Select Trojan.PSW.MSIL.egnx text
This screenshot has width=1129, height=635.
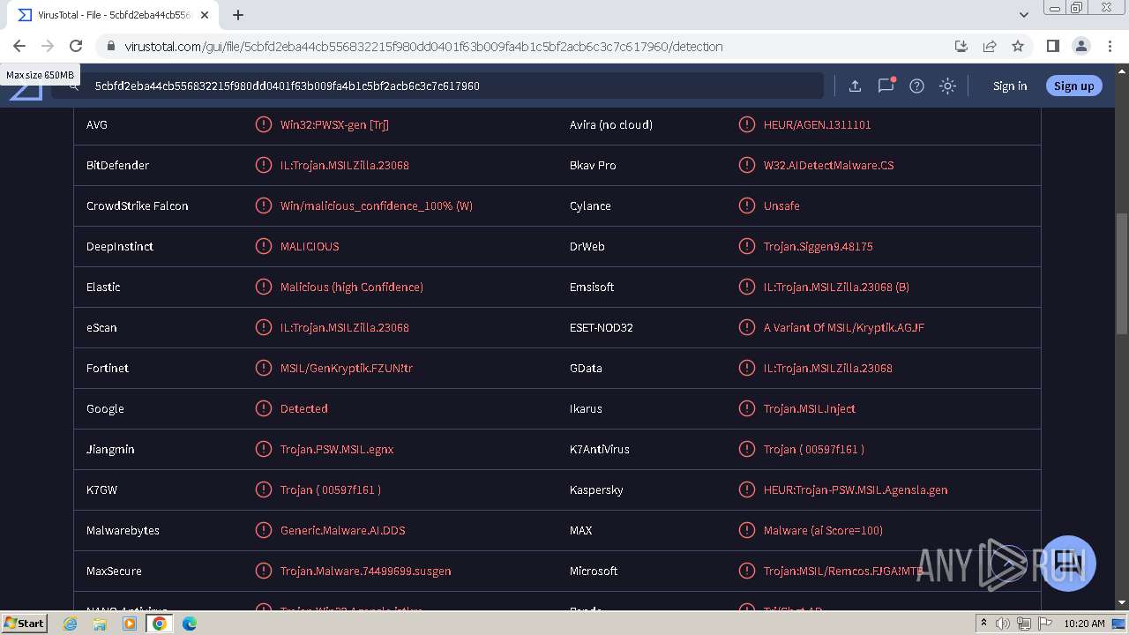point(337,449)
